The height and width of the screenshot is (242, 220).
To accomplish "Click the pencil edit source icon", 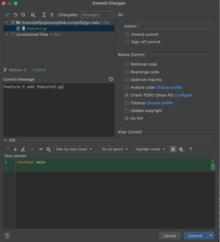I will [x=23, y=149].
